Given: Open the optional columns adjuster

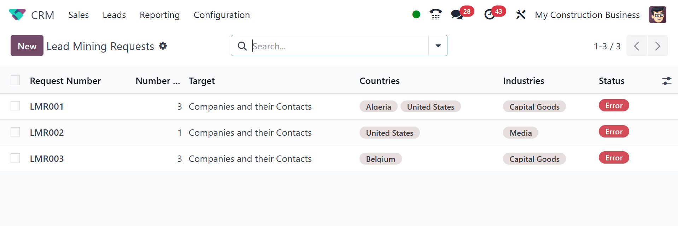Looking at the screenshot, I should coord(667,81).
